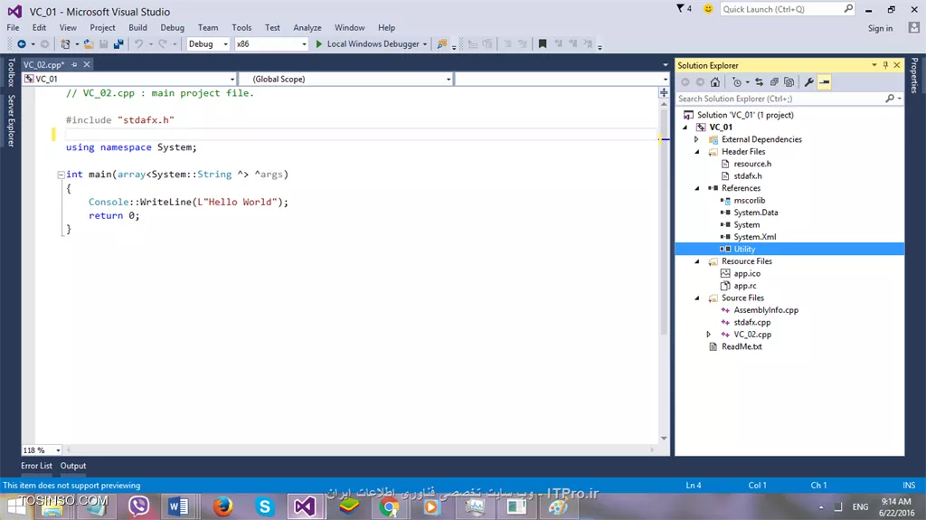Click the feedback smiley icon
This screenshot has width=926, height=520.
click(x=707, y=9)
